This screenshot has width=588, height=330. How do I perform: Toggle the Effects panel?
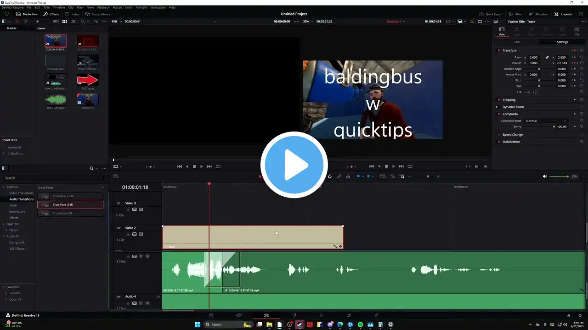coord(51,14)
